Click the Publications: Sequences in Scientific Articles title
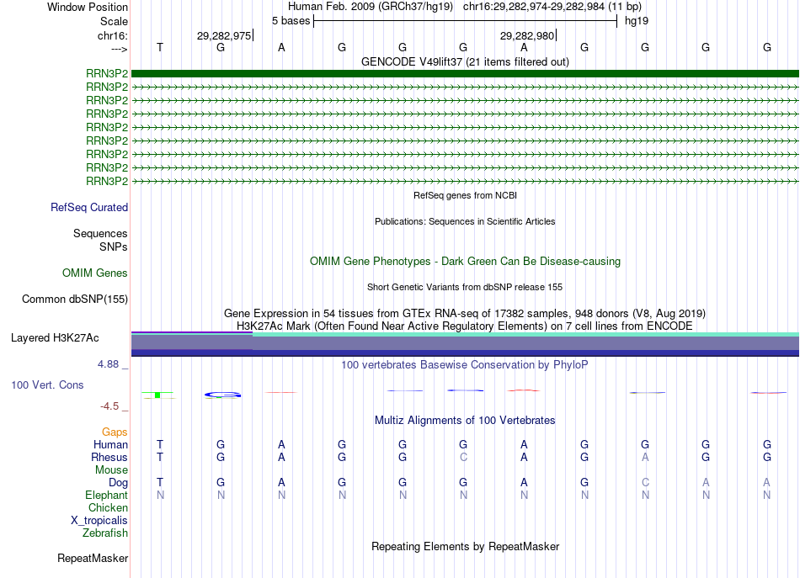This screenshot has width=800, height=578. [465, 221]
